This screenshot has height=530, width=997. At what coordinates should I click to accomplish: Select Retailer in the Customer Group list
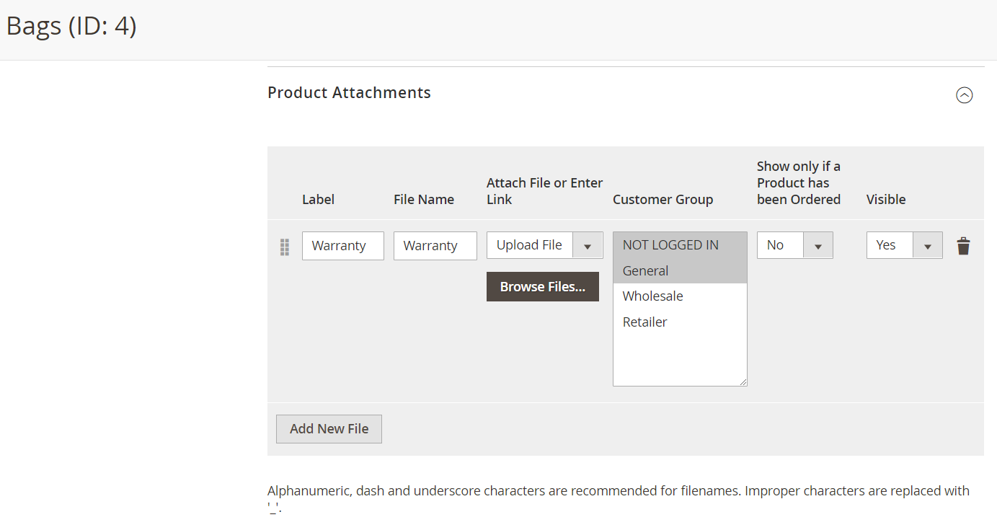click(x=644, y=322)
